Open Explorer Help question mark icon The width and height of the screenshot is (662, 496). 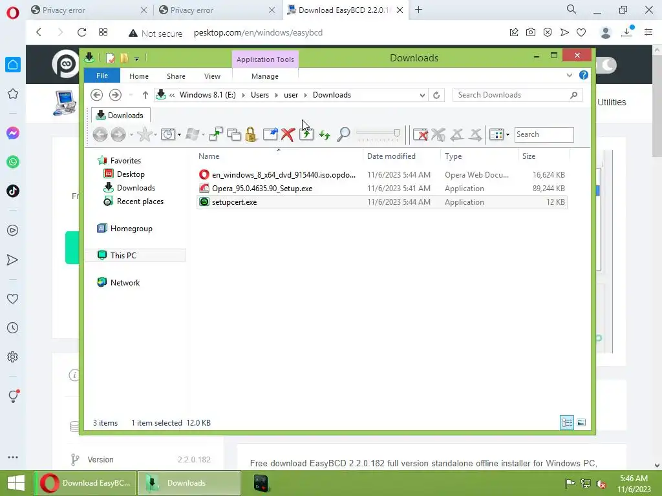[584, 75]
